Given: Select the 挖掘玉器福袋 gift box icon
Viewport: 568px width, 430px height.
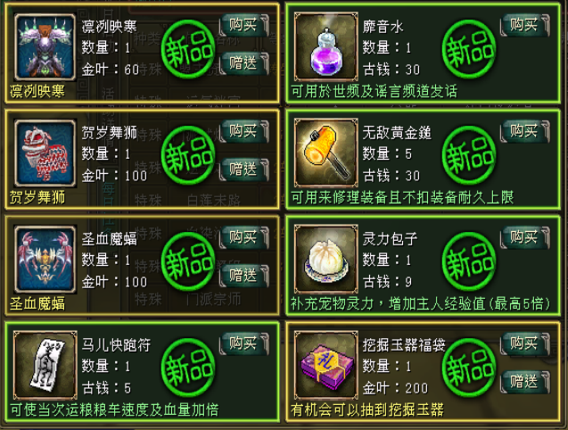Looking at the screenshot, I should 326,365.
